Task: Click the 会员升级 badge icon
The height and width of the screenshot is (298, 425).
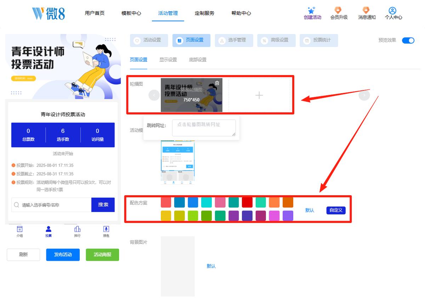Action: click(x=338, y=10)
